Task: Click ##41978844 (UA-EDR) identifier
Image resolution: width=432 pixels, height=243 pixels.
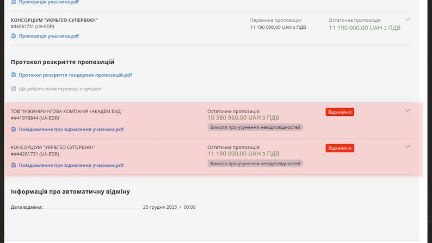Action: click(x=35, y=118)
